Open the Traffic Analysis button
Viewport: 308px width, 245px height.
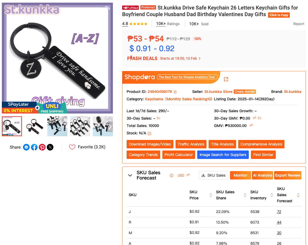point(191,144)
